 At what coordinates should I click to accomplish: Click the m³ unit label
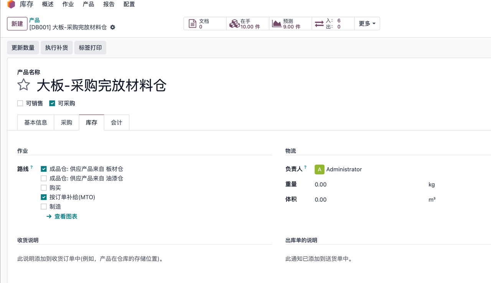432,199
